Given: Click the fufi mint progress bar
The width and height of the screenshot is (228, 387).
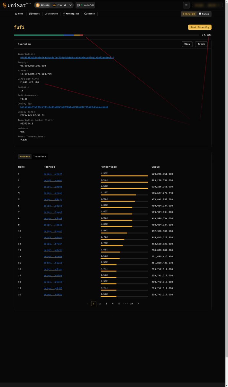Looking at the screenshot, I should [106, 35].
